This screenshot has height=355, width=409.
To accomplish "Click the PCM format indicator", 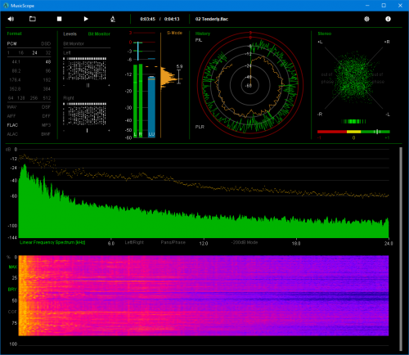I will pos(11,43).
